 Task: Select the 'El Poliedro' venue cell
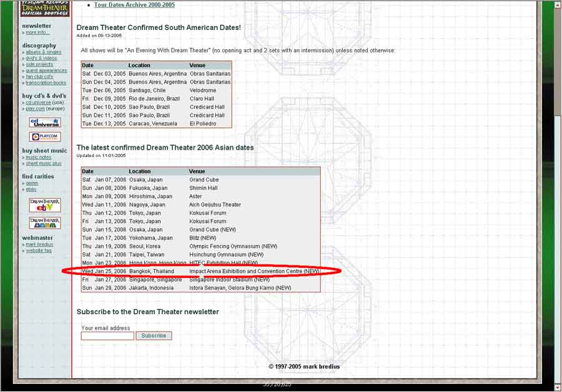coord(203,123)
